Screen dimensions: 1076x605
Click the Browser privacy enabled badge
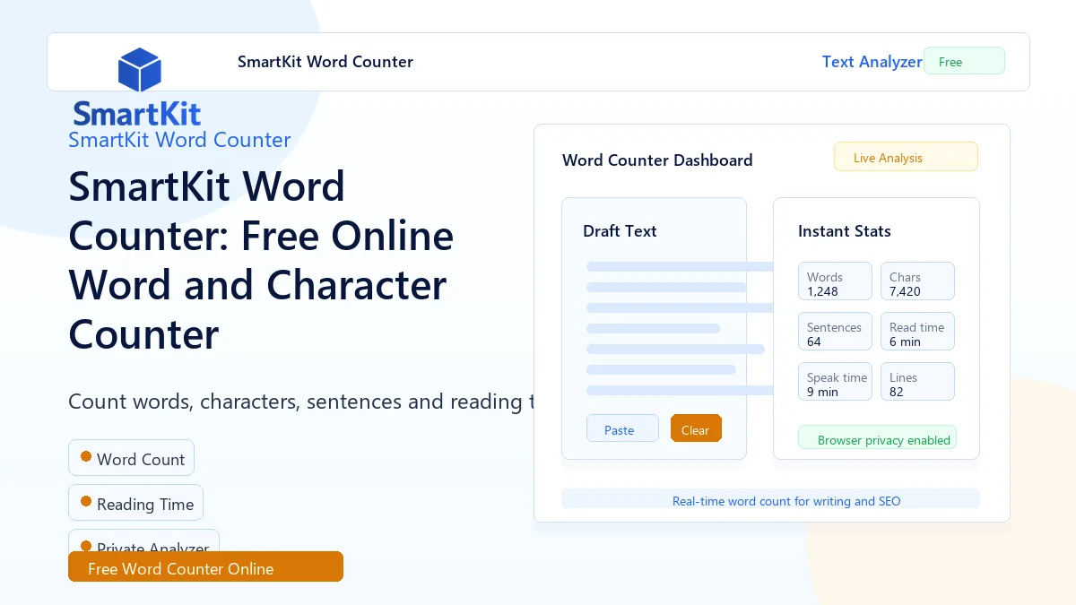tap(877, 437)
